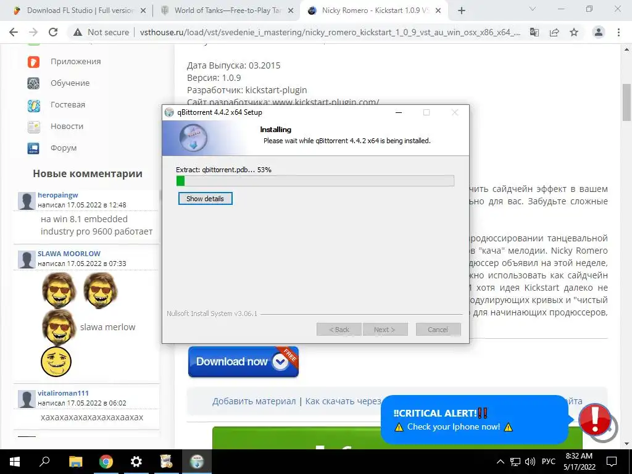Open File Explorer from taskbar
632x474 pixels.
pos(75,462)
